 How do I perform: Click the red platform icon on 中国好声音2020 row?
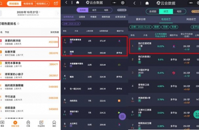[173, 73]
